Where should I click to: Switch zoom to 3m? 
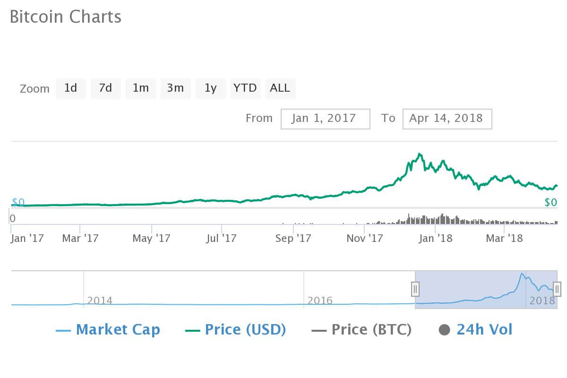coord(175,88)
